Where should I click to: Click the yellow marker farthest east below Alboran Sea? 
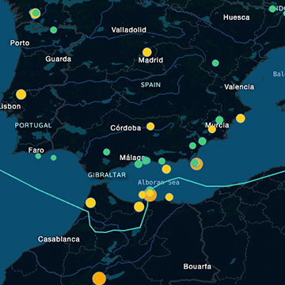169,197
